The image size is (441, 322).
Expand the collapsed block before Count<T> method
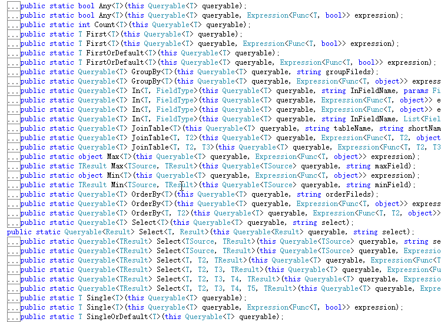pyautogui.click(x=13, y=25)
